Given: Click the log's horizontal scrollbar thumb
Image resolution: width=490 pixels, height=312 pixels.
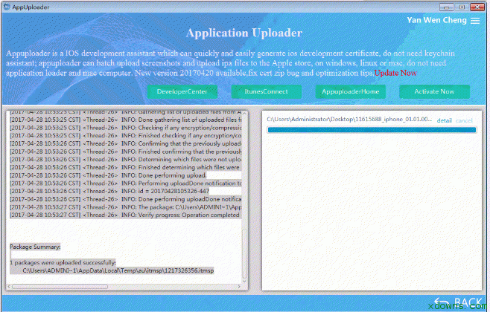Looking at the screenshot, I should [x=60, y=287].
